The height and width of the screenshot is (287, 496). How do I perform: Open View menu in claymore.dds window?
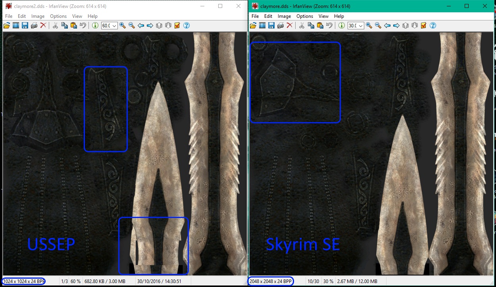pos(323,16)
